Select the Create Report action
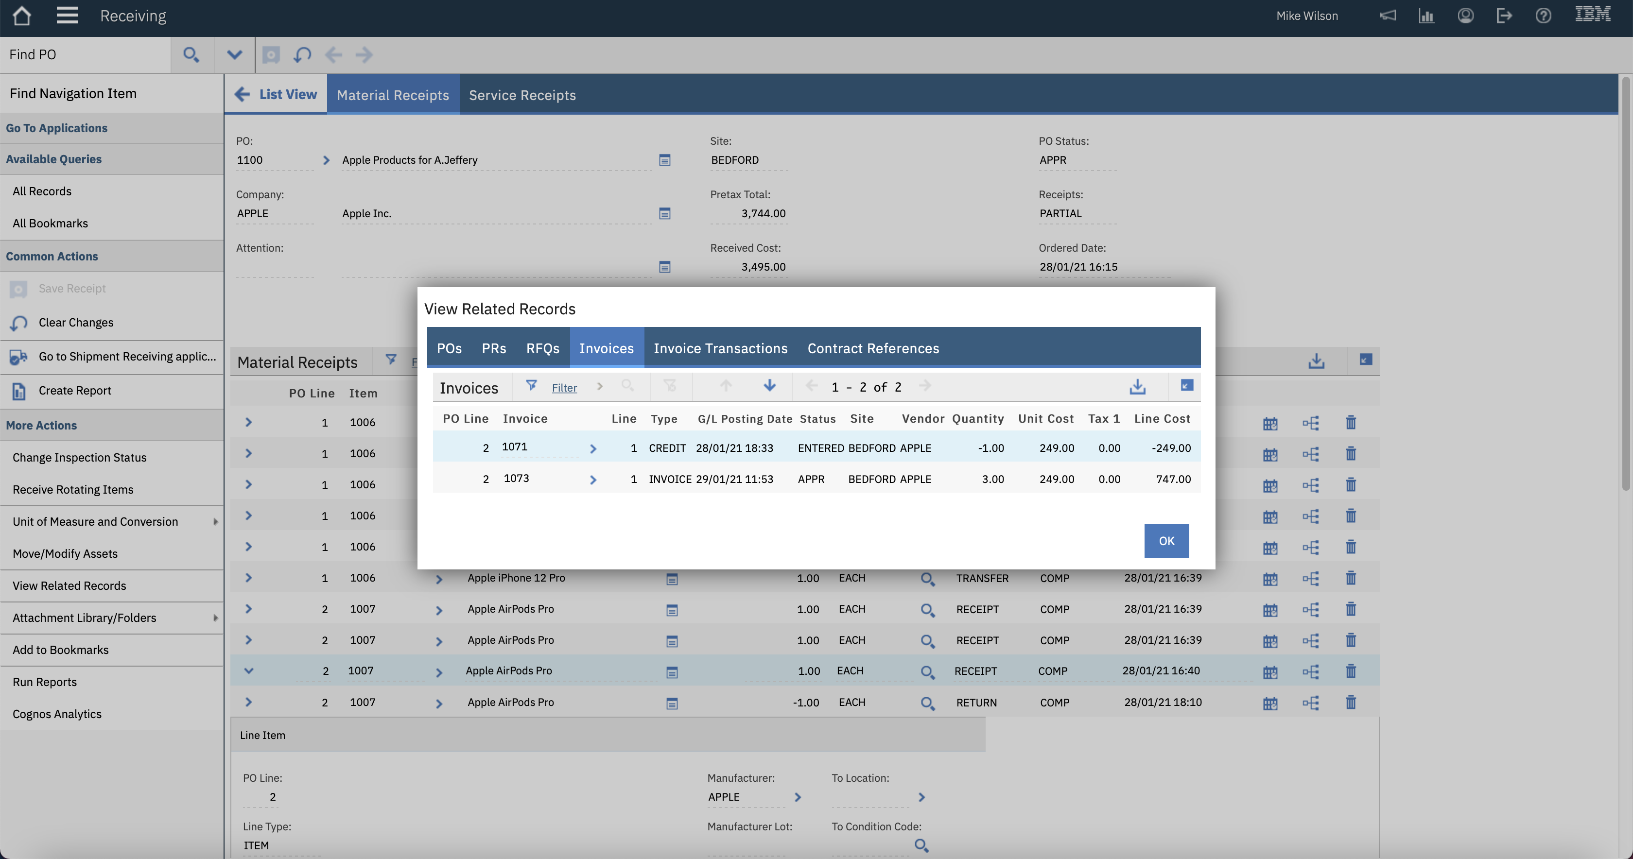Image resolution: width=1633 pixels, height=859 pixels. 75,390
